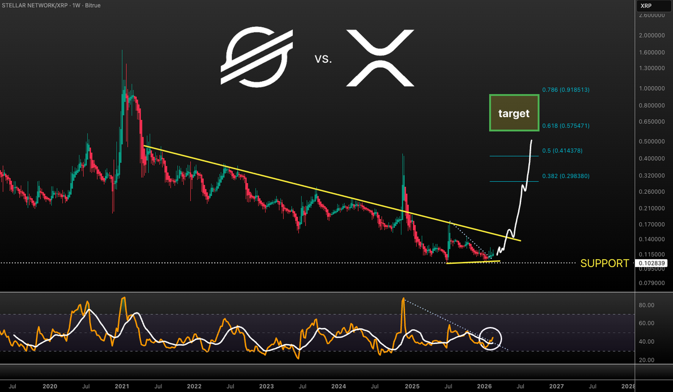Click the 2027 year on time axis
This screenshot has height=392, width=673.
[556, 386]
